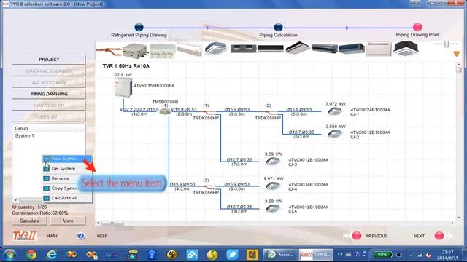Select indoor unit IU-5 cassette icon

click(273, 209)
